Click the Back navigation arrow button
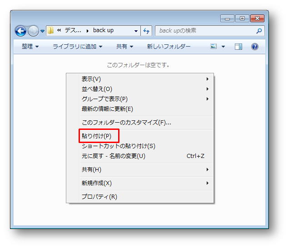 pyautogui.click(x=20, y=31)
